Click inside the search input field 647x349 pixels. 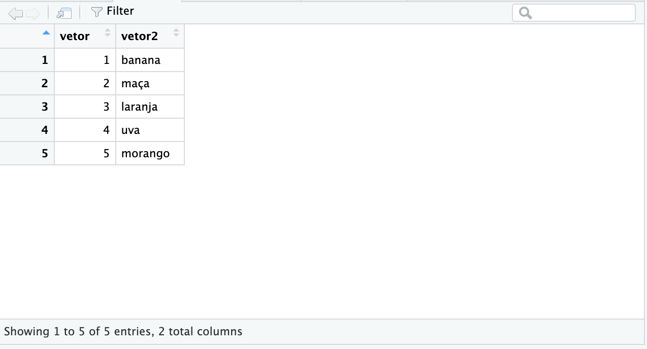coord(581,13)
